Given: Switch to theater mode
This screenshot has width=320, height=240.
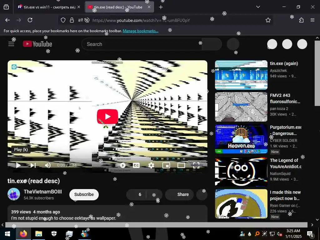Looking at the screenshot, I should (x=181, y=165).
